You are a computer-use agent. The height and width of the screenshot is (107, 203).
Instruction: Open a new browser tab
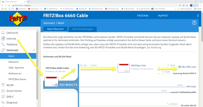(28, 2)
